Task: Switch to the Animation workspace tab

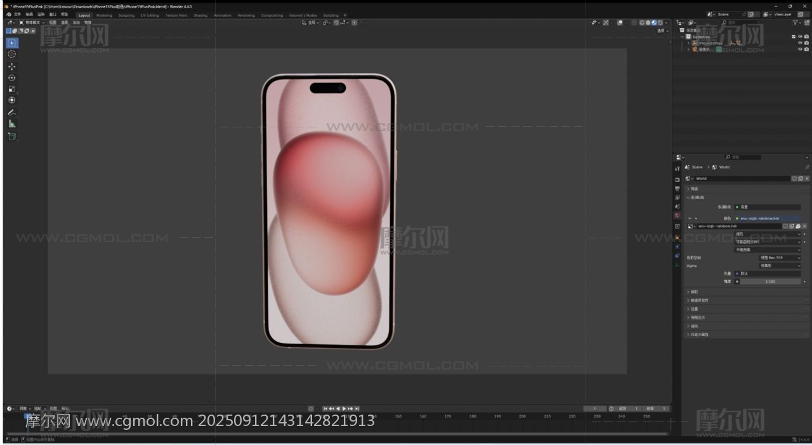Action: coord(223,15)
